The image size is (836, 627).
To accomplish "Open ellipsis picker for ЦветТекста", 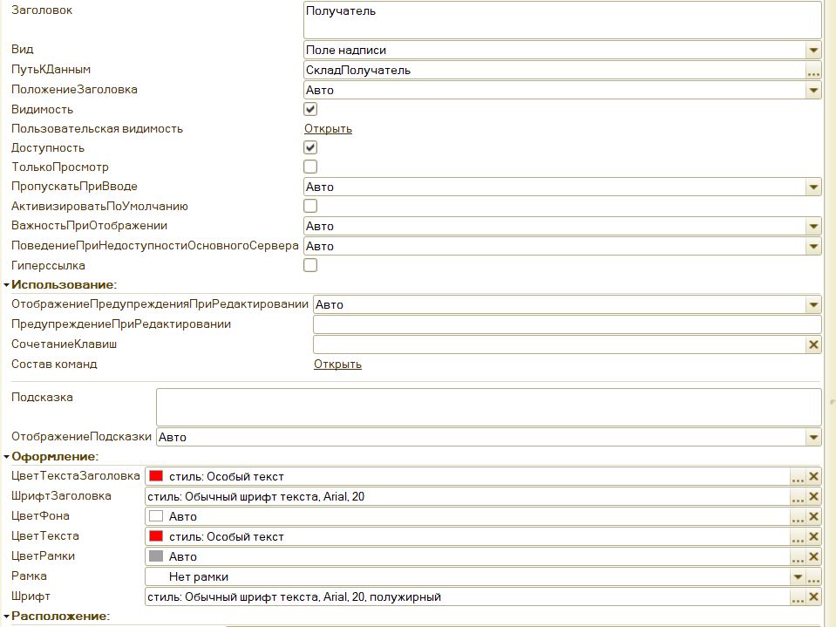I will tap(798, 536).
